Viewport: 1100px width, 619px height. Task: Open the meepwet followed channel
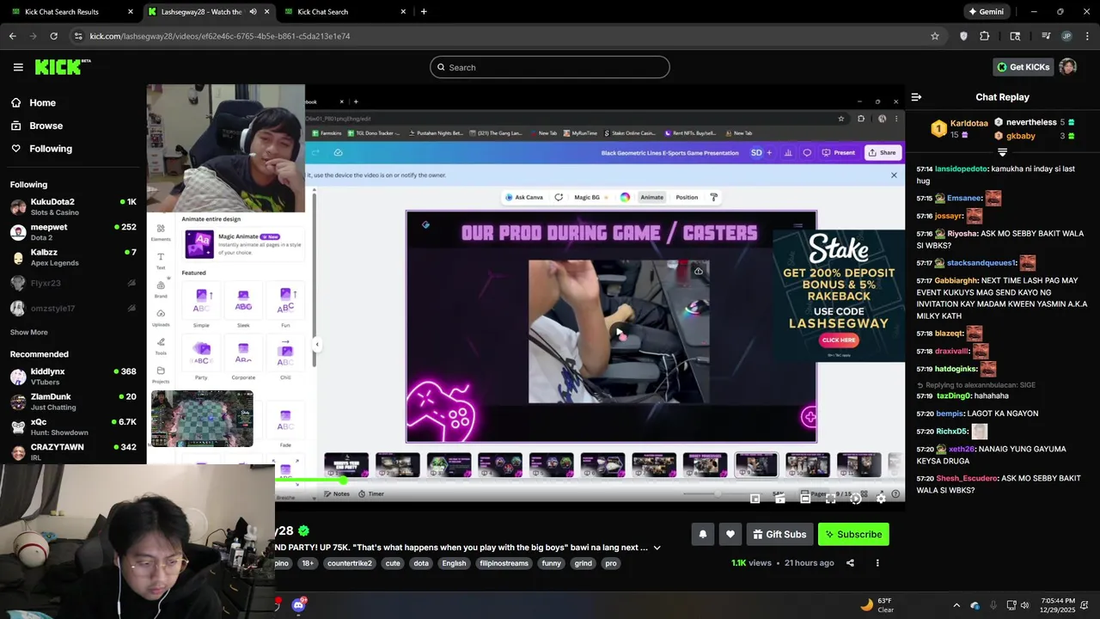(x=73, y=232)
